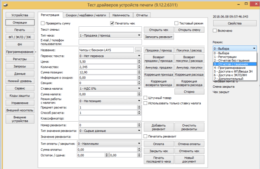Click Очистить реквизиты button
Image resolution: width=260 pixels, height=169 pixels.
pyautogui.click(x=189, y=127)
